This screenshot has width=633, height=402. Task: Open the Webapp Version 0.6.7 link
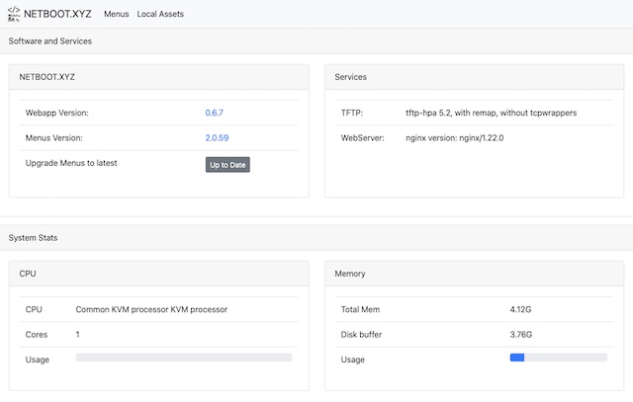pyautogui.click(x=215, y=113)
